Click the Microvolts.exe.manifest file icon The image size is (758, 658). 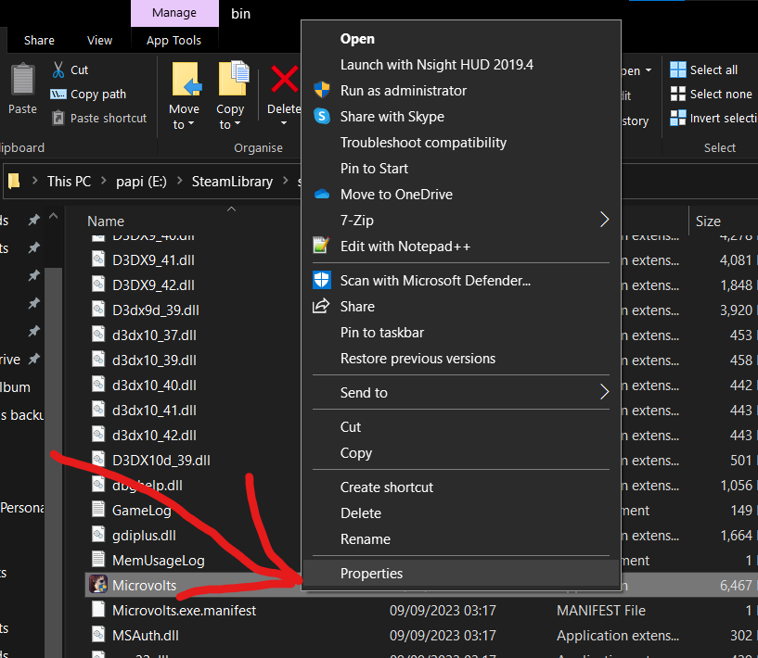click(98, 610)
